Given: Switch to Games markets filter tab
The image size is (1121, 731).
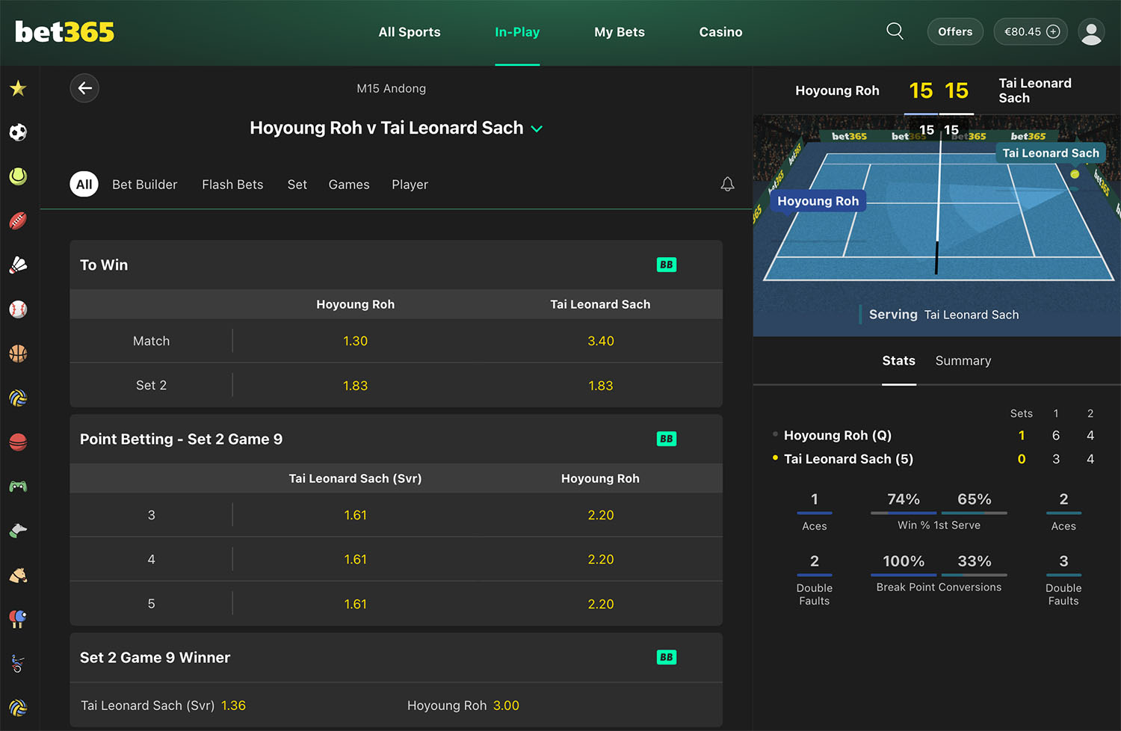Looking at the screenshot, I should 349,185.
